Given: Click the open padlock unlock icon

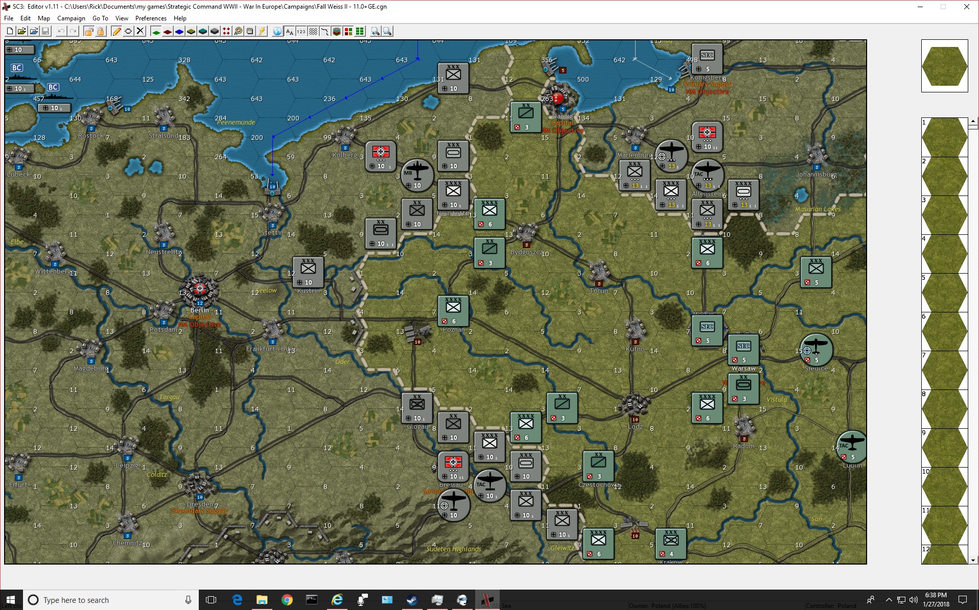Looking at the screenshot, I should (89, 31).
